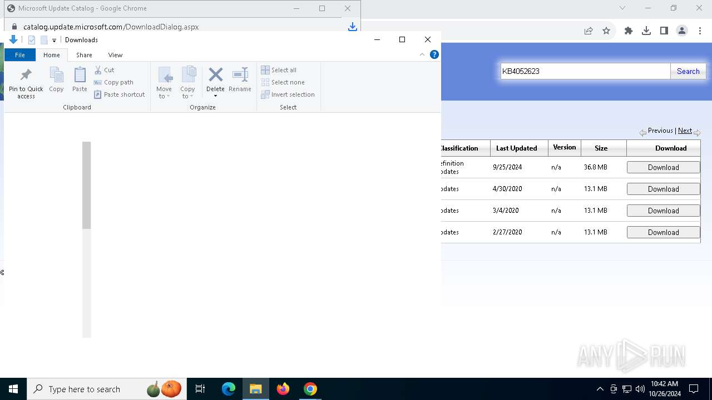Viewport: 712px width, 400px height.
Task: Open File Explorer taskbar icon
Action: (256, 389)
